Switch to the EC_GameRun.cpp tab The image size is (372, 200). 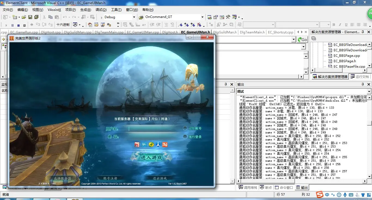point(24,32)
